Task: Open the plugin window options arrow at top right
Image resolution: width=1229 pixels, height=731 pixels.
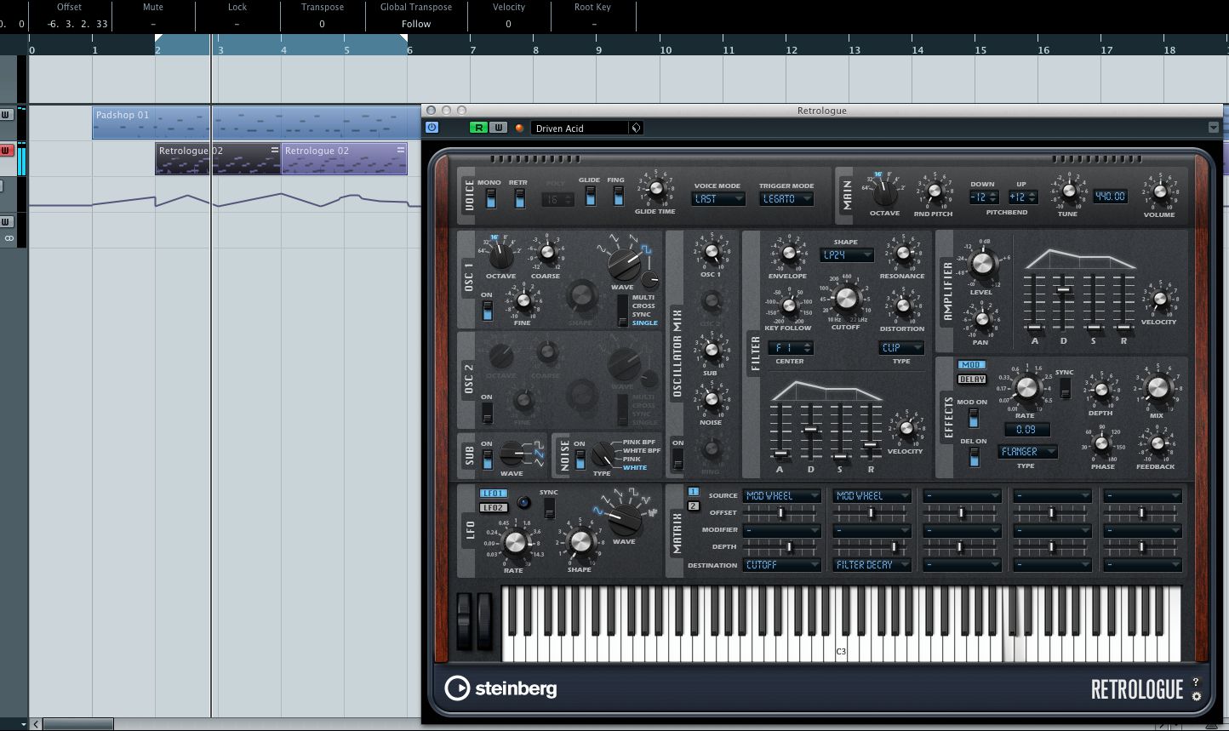Action: (x=1213, y=128)
